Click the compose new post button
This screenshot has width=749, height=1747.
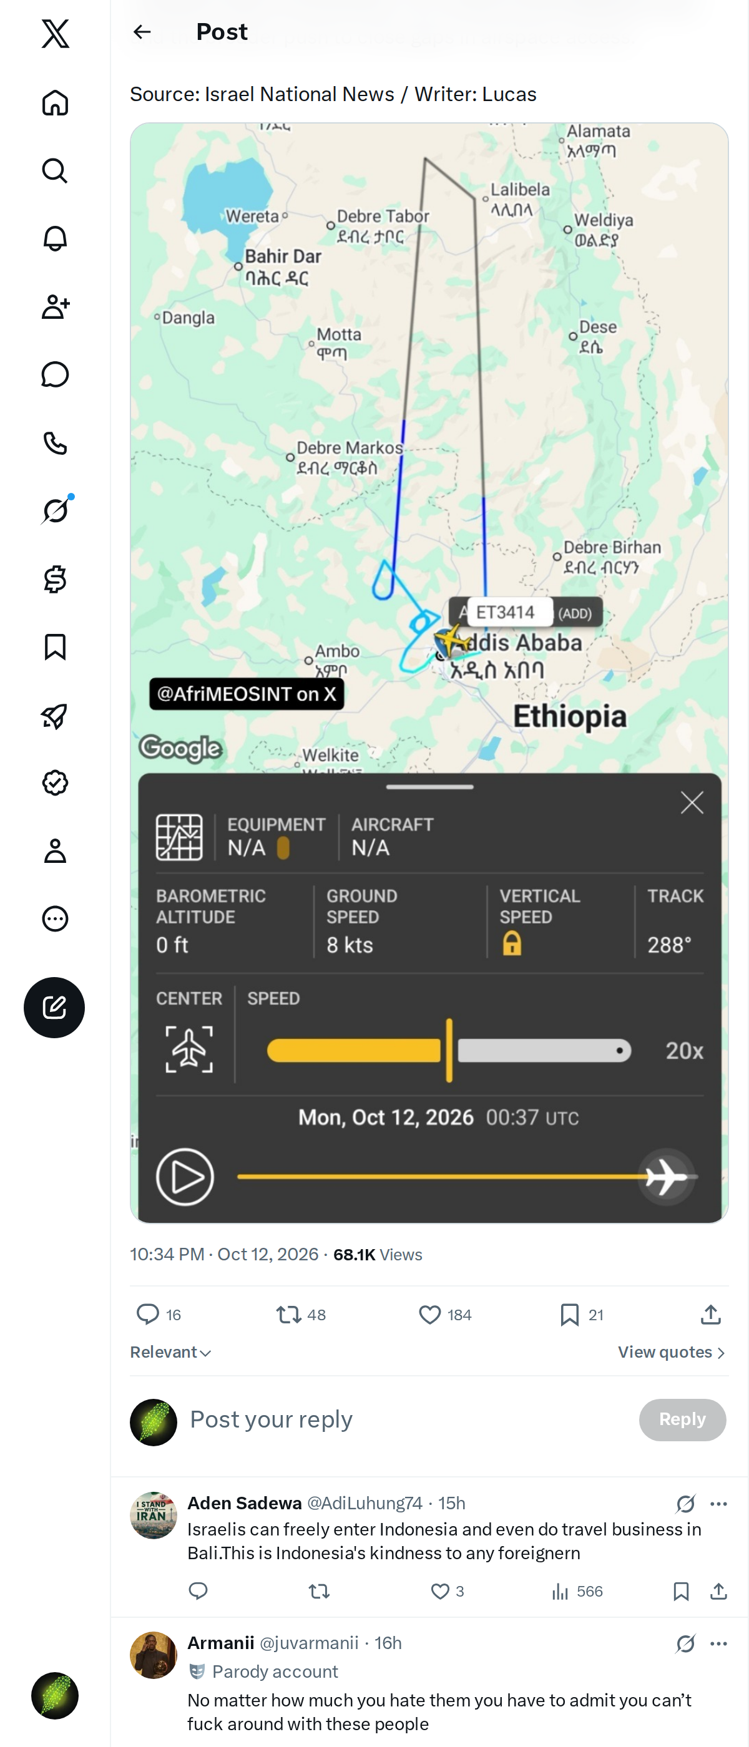54,1007
